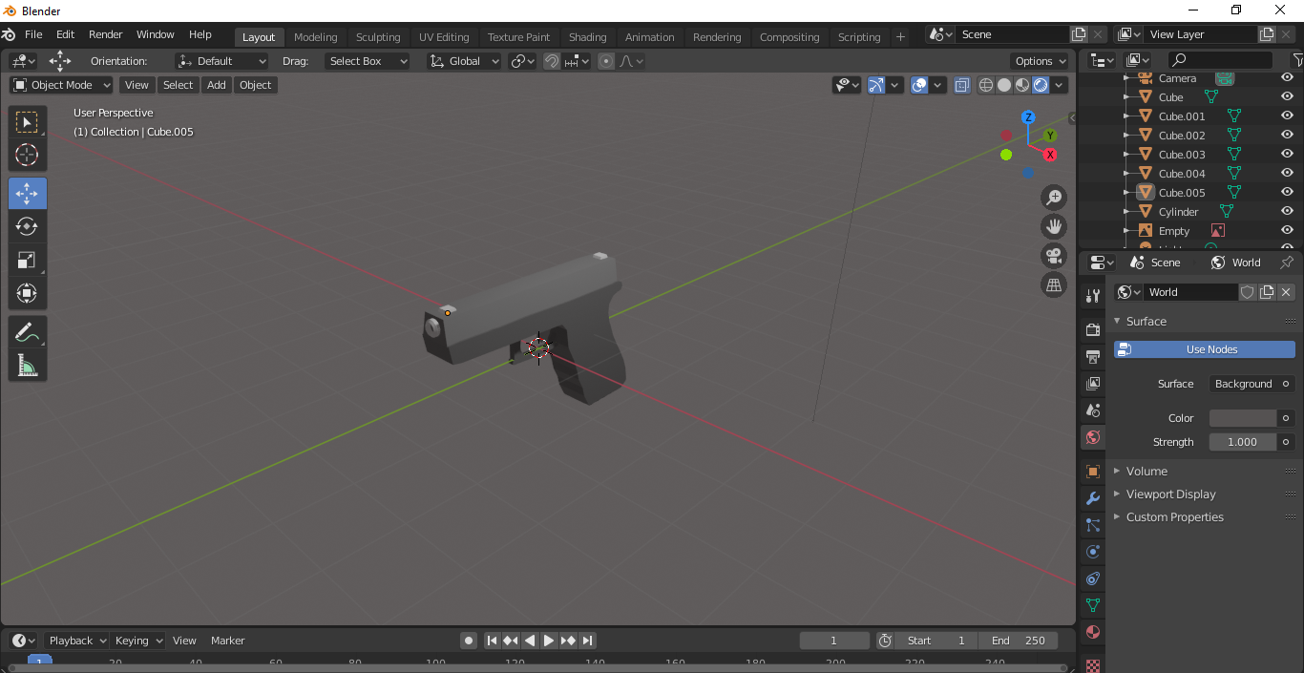1304x673 pixels.
Task: Open the Object Mode dropdown
Action: click(62, 85)
